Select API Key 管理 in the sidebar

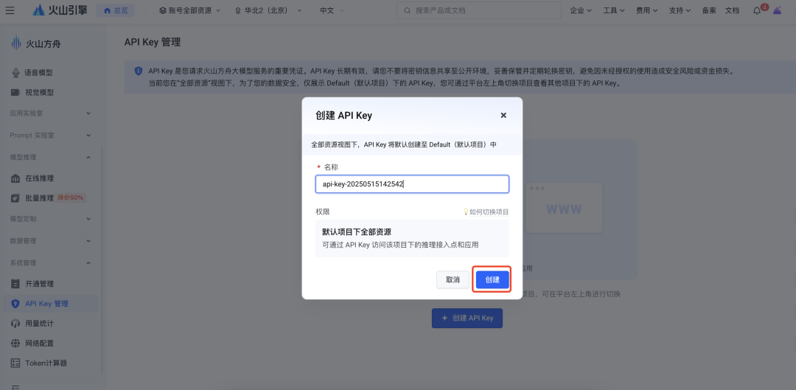(50, 304)
